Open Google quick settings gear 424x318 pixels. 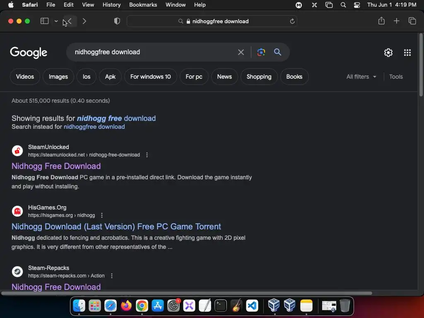point(388,53)
